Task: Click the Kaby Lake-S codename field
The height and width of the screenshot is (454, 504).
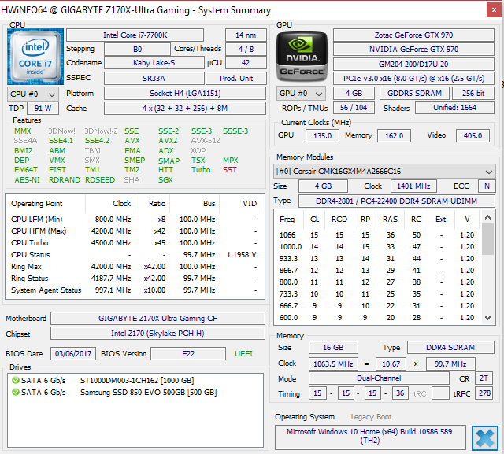Action: [x=154, y=63]
